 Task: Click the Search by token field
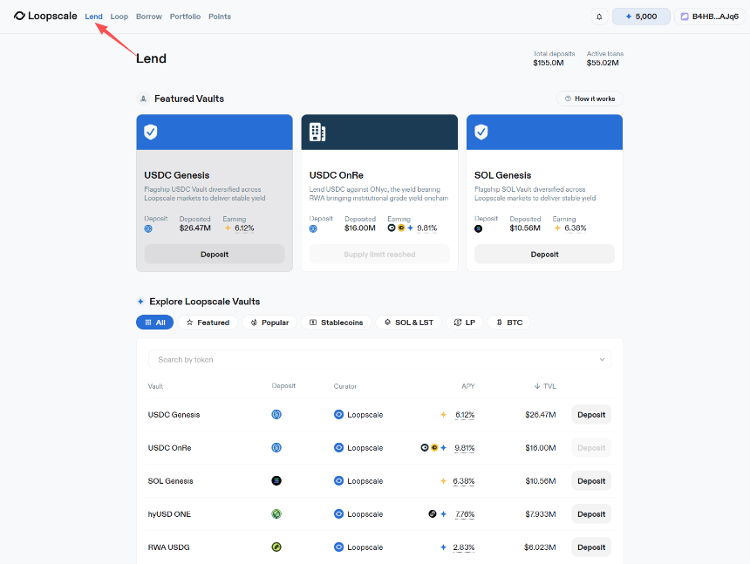pyautogui.click(x=366, y=359)
